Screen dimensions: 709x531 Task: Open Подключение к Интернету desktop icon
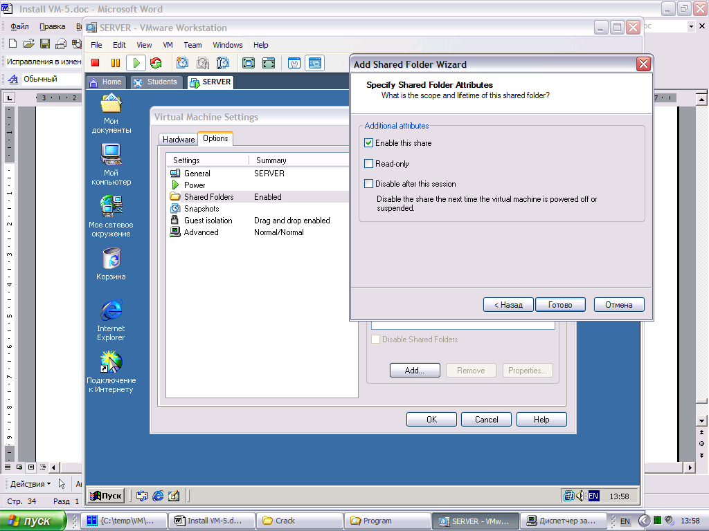[111, 372]
